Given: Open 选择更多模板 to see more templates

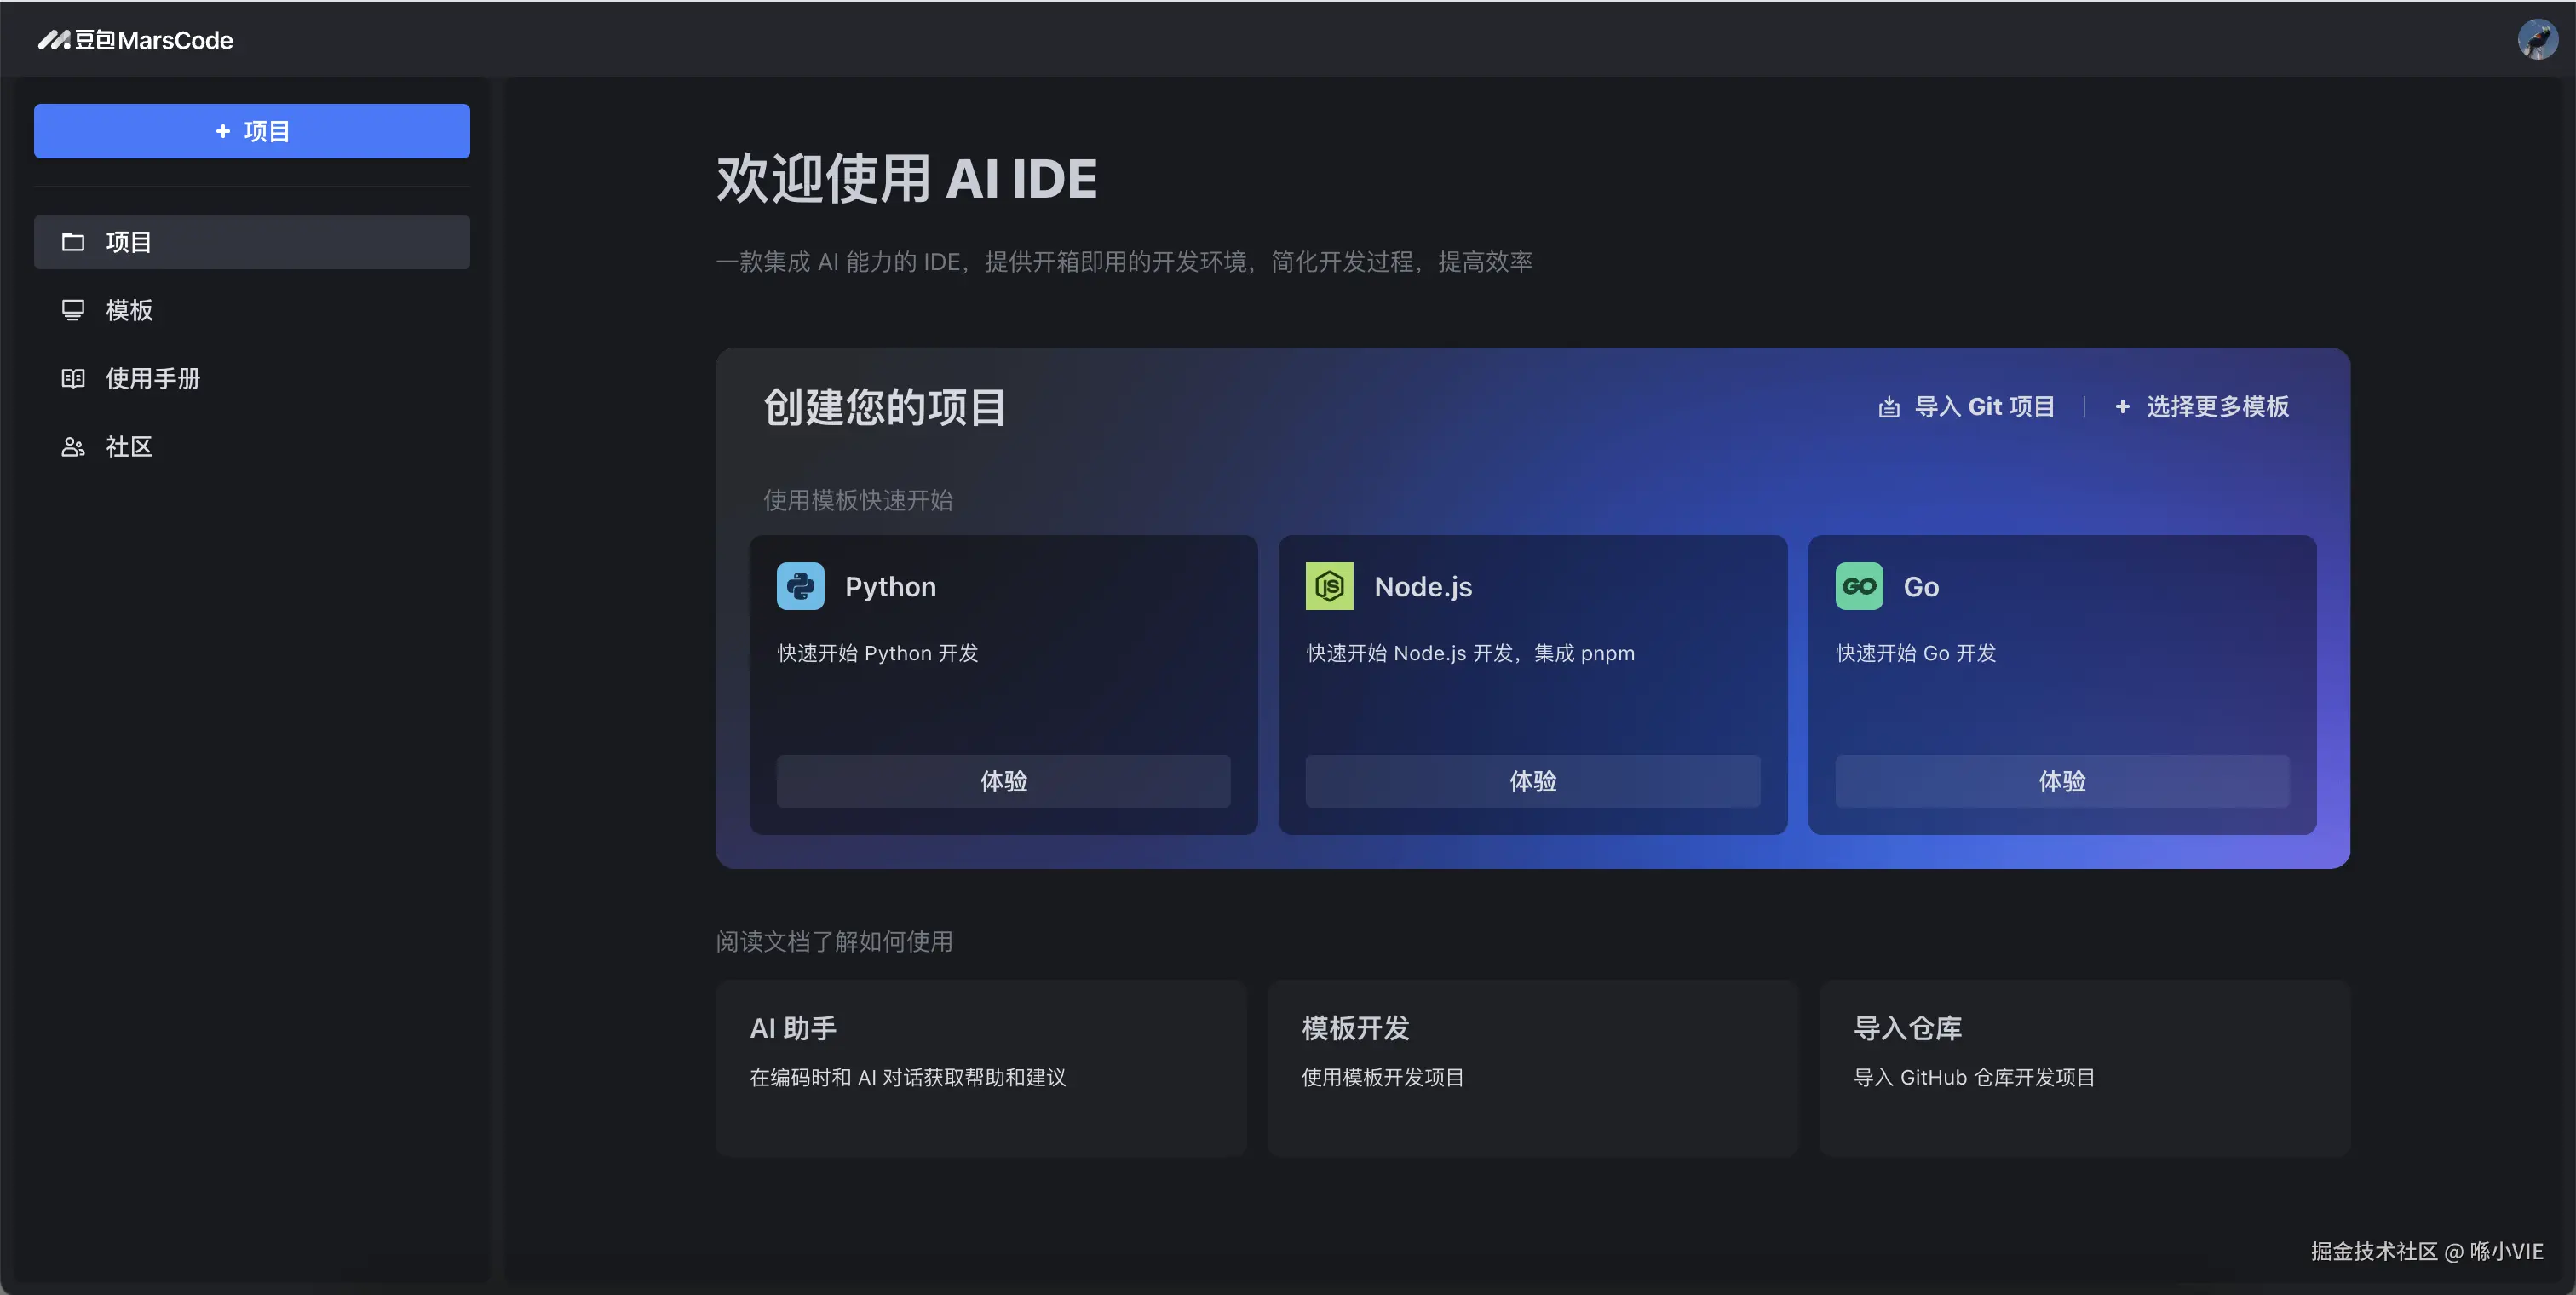Looking at the screenshot, I should [2216, 407].
